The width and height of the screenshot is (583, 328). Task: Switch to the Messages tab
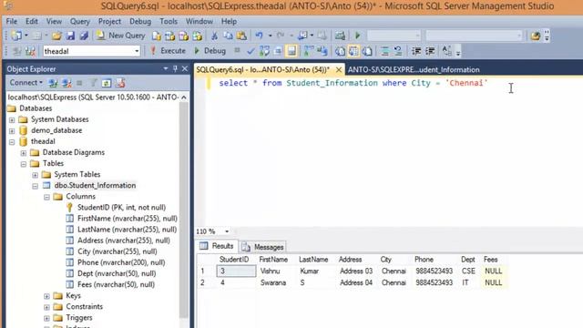(x=263, y=247)
